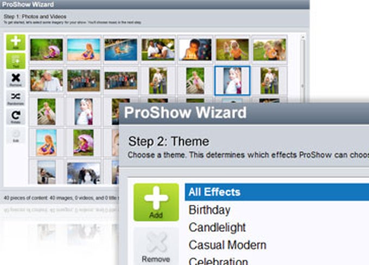The width and height of the screenshot is (369, 265).
Task: Choose the Celebration theme entry
Action: click(218, 261)
